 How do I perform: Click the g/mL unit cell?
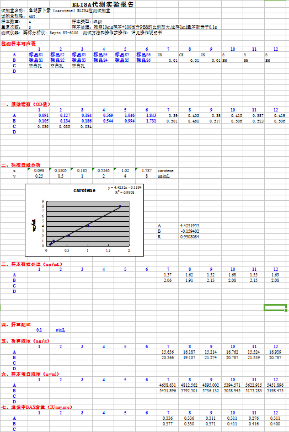click(x=61, y=330)
